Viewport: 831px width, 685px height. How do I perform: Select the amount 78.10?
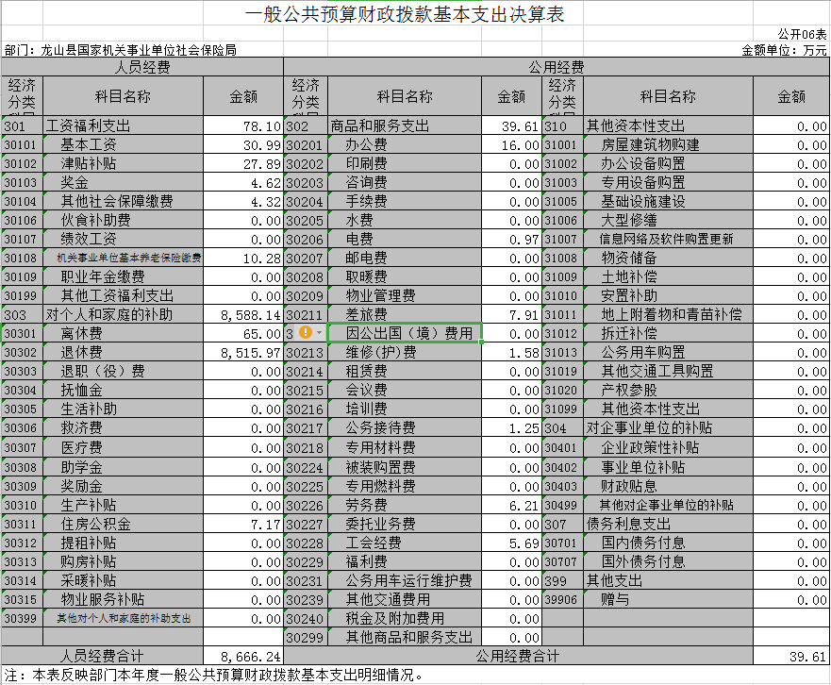(x=243, y=125)
